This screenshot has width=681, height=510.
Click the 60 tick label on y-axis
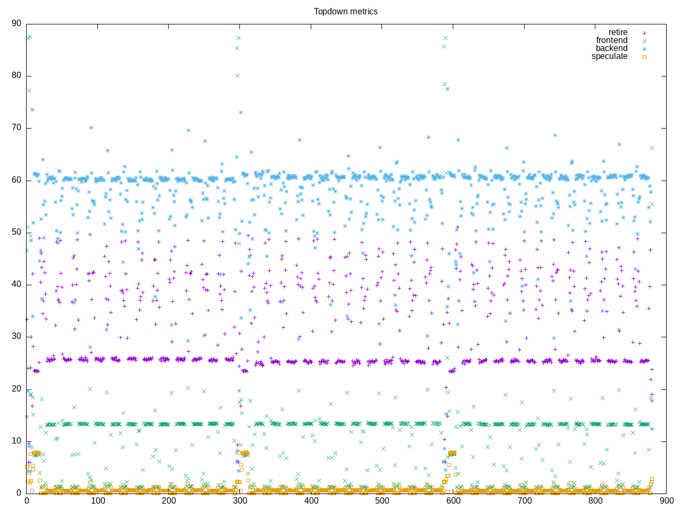(x=16, y=180)
